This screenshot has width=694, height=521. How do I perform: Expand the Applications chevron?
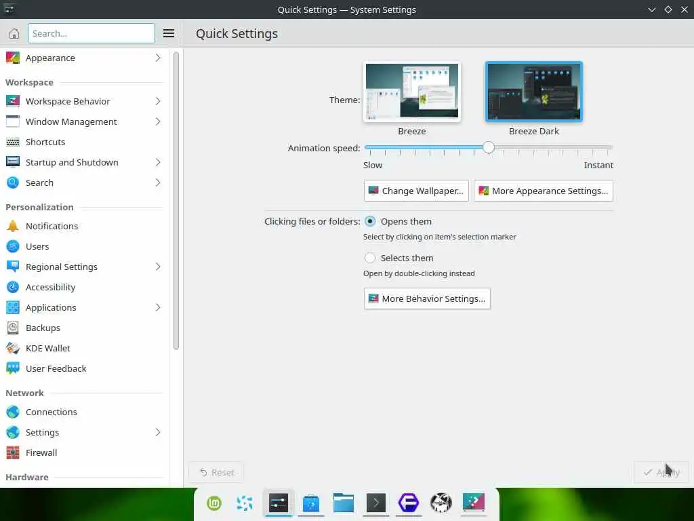point(158,307)
